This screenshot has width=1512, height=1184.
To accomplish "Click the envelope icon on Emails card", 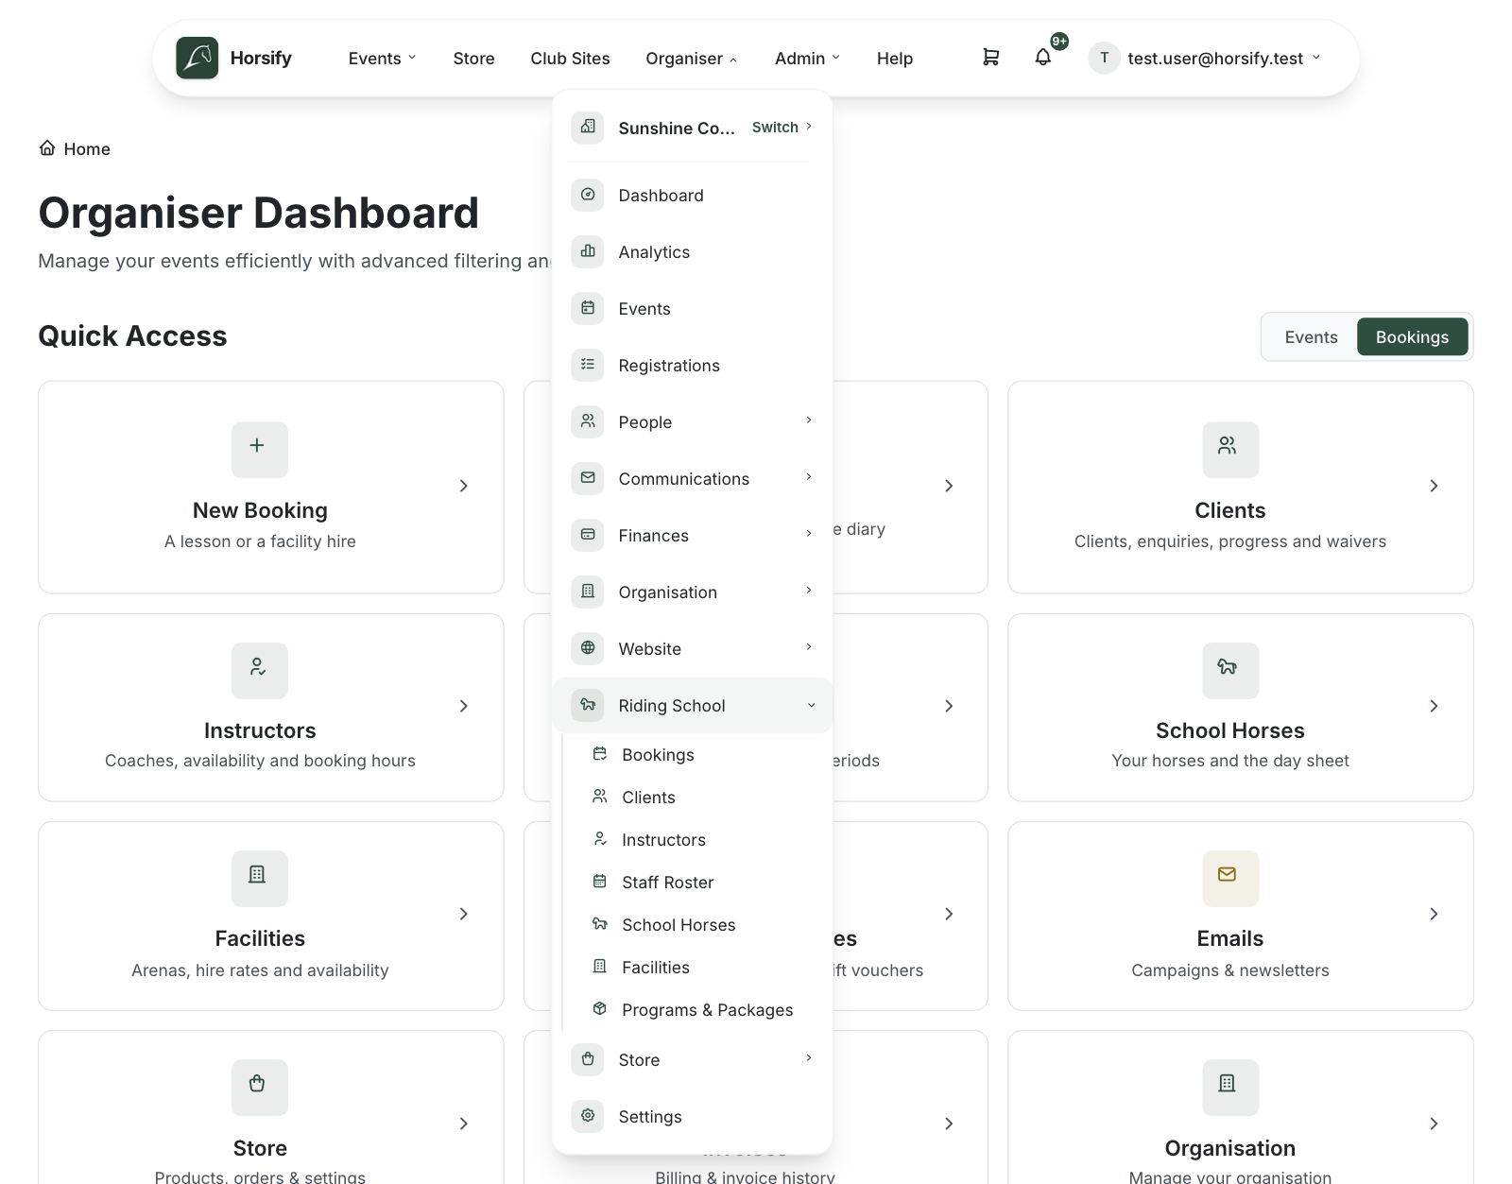I will (1228, 875).
